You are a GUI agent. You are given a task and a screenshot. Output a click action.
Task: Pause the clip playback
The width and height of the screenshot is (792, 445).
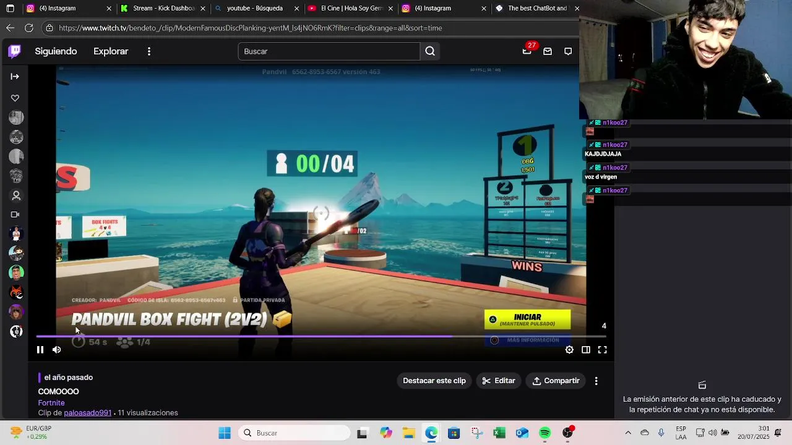[40, 350]
